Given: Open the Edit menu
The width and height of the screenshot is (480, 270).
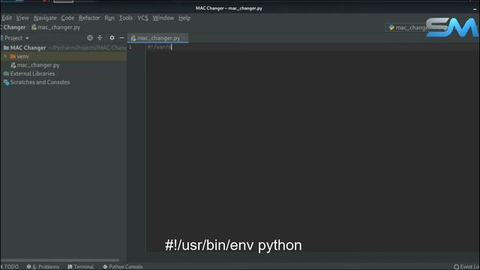Looking at the screenshot, I should 7,18.
